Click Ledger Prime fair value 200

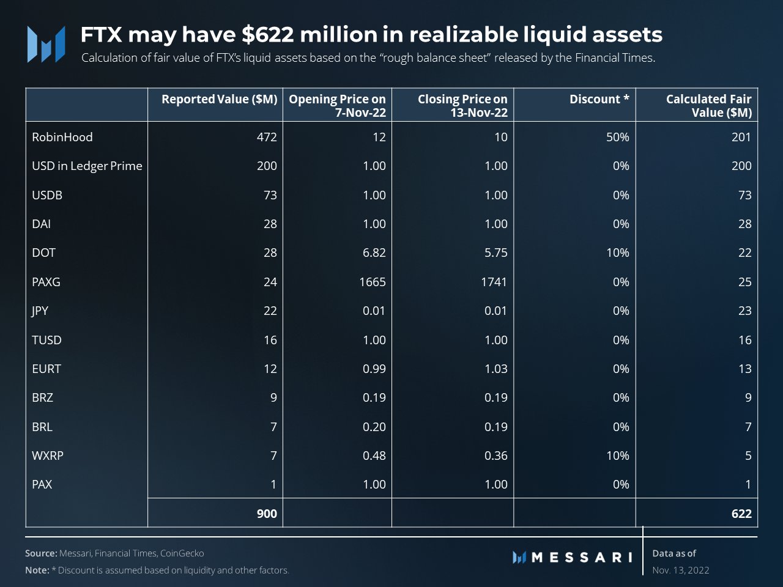pyautogui.click(x=741, y=166)
